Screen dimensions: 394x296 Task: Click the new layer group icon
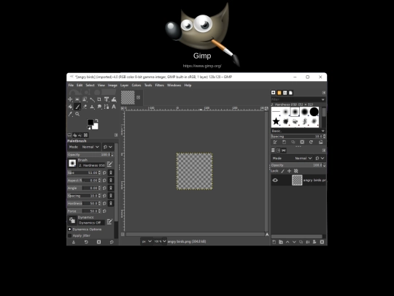pyautogui.click(x=281, y=242)
